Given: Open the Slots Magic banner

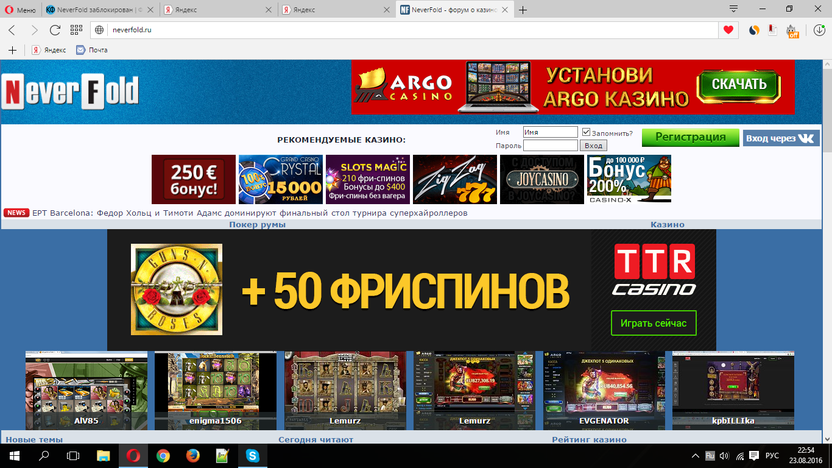Looking at the screenshot, I should (x=367, y=179).
